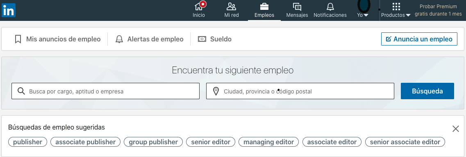Click the bookmark icon beside Mis anuncios
Screen dimensions: 466x157
pyautogui.click(x=18, y=39)
